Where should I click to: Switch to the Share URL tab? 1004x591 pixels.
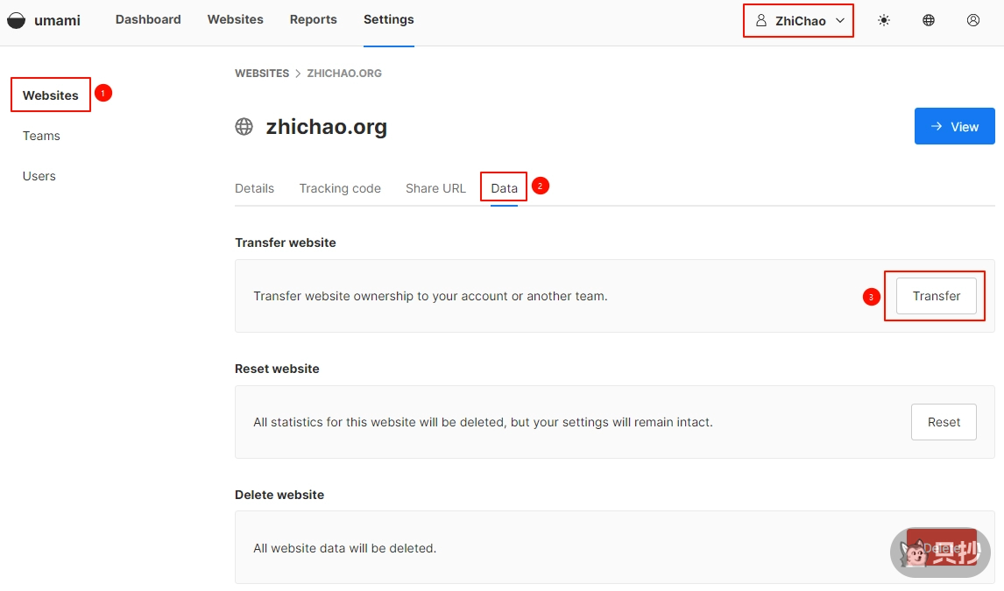point(435,188)
